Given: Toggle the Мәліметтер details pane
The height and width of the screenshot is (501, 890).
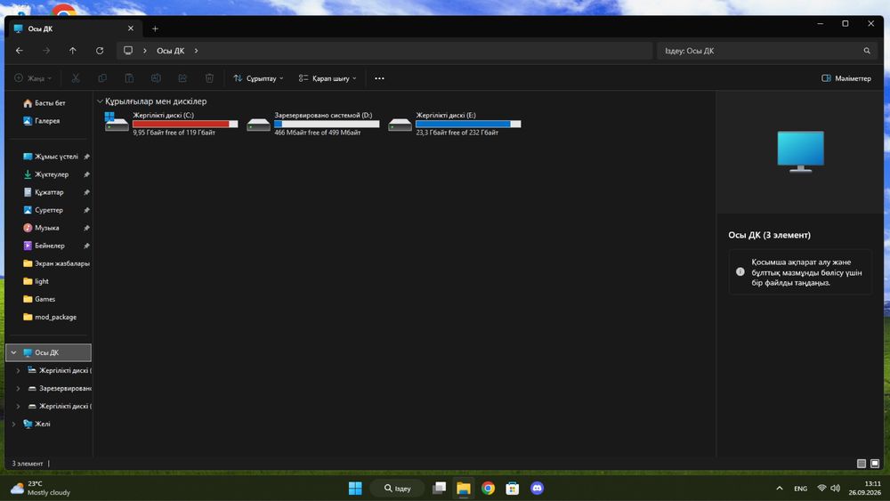Looking at the screenshot, I should (x=845, y=78).
